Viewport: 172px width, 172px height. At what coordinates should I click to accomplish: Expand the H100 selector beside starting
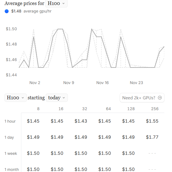tap(16, 98)
